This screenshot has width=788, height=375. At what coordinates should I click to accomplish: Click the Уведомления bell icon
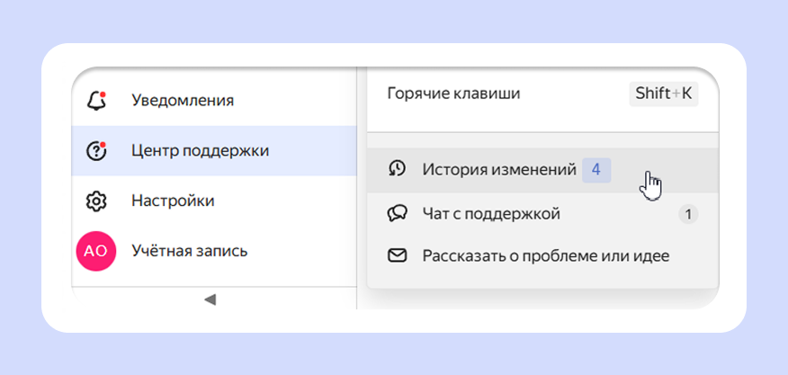[96, 101]
